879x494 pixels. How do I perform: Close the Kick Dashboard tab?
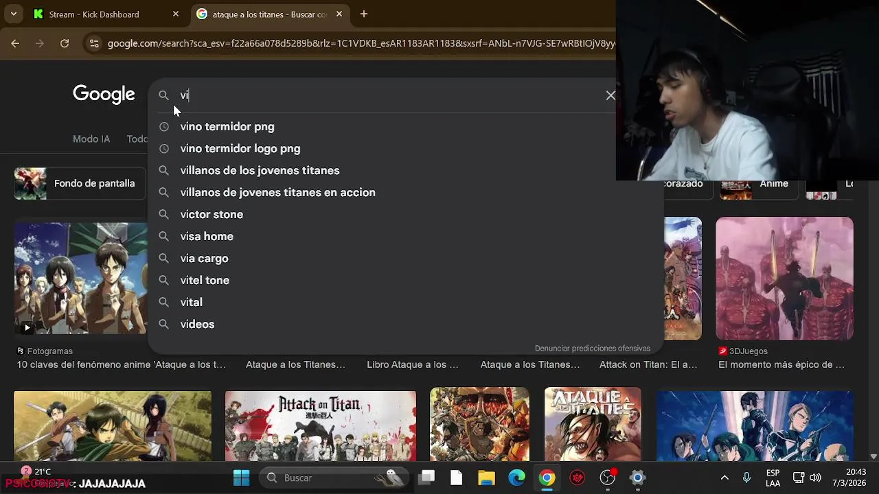[176, 14]
